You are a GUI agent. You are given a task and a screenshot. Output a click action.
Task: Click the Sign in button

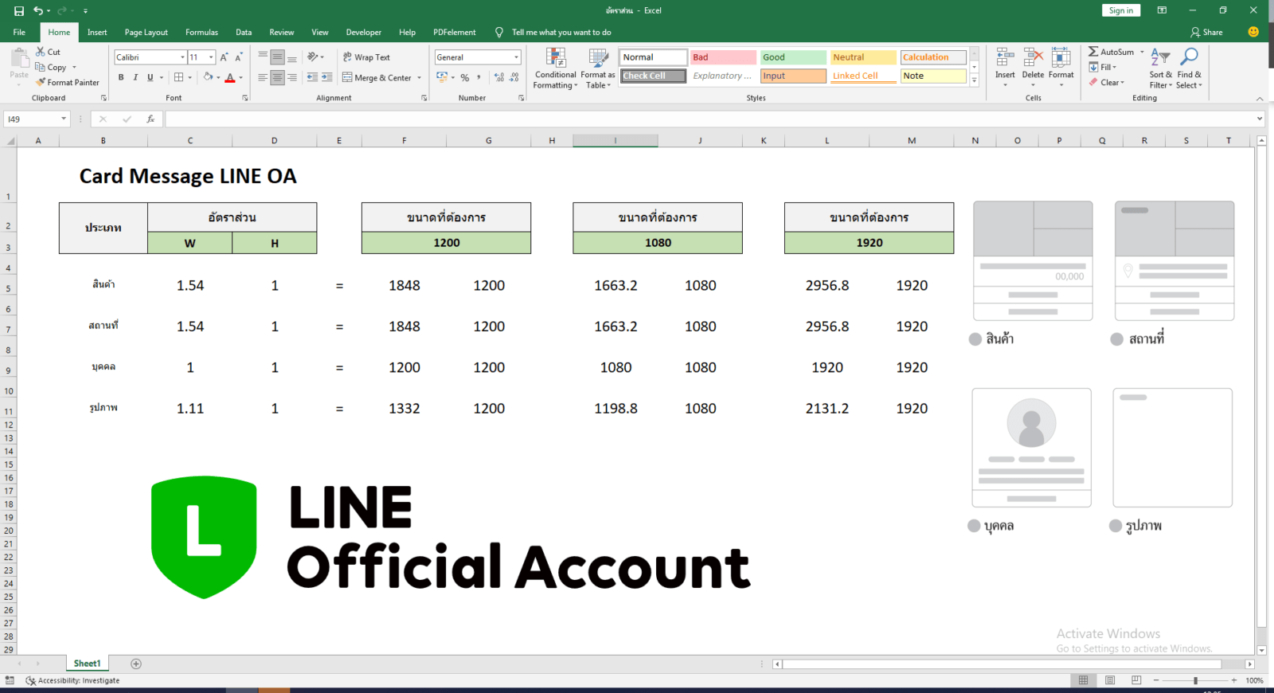(x=1121, y=10)
